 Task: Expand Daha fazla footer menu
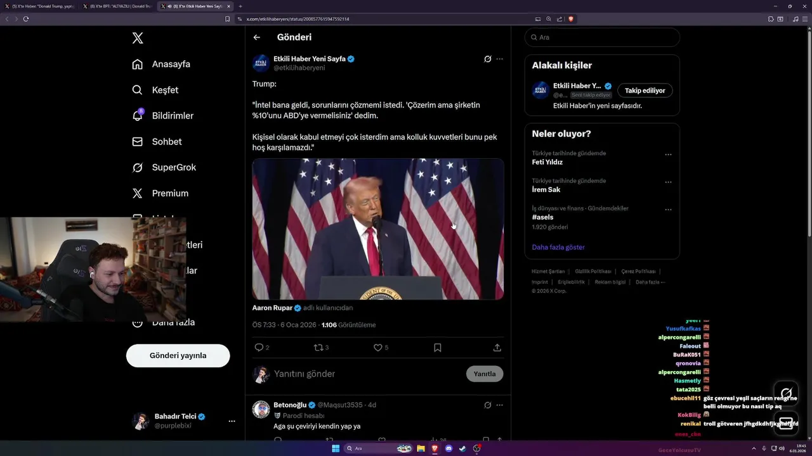(650, 282)
